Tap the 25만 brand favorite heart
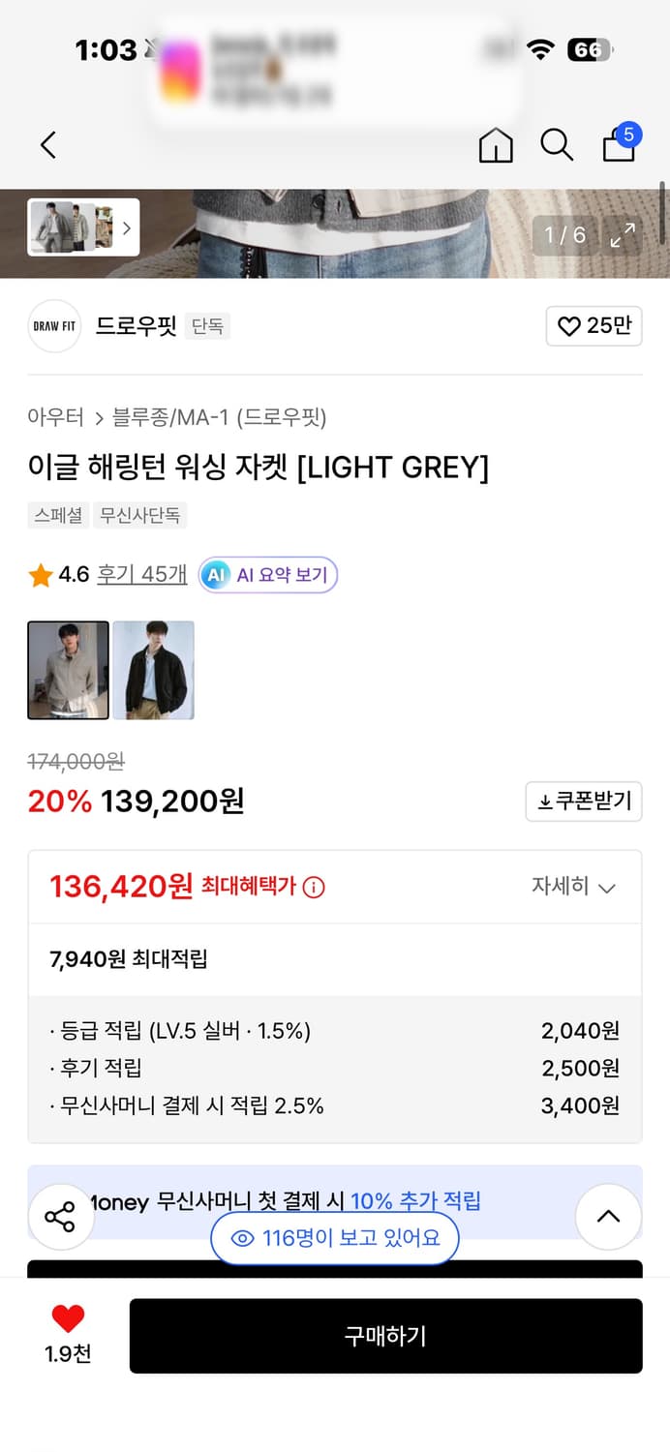Image resolution: width=670 pixels, height=1452 pixels. (x=594, y=326)
